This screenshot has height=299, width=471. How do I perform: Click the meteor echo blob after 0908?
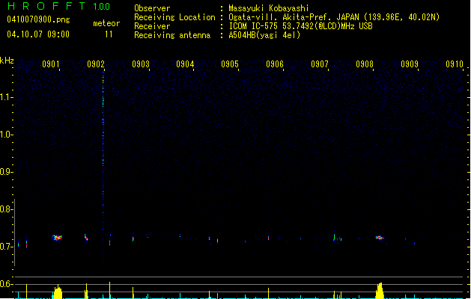[x=380, y=238]
